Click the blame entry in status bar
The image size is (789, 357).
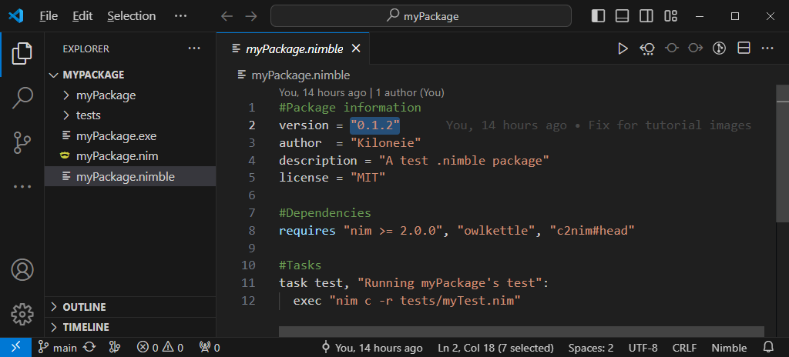pyautogui.click(x=372, y=348)
